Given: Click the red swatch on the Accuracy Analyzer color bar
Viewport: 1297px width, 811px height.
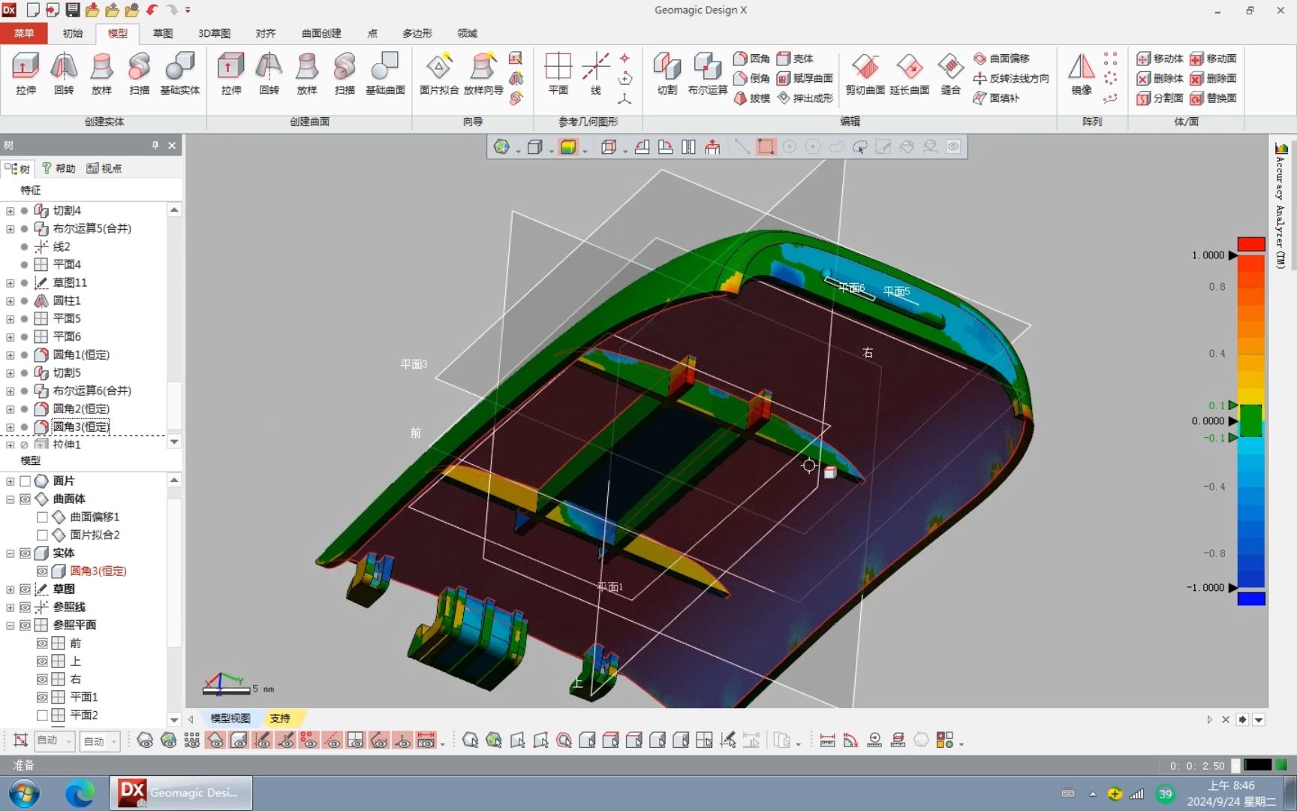Looking at the screenshot, I should (1250, 243).
